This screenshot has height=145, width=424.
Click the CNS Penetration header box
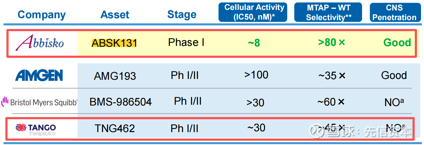pyautogui.click(x=395, y=12)
